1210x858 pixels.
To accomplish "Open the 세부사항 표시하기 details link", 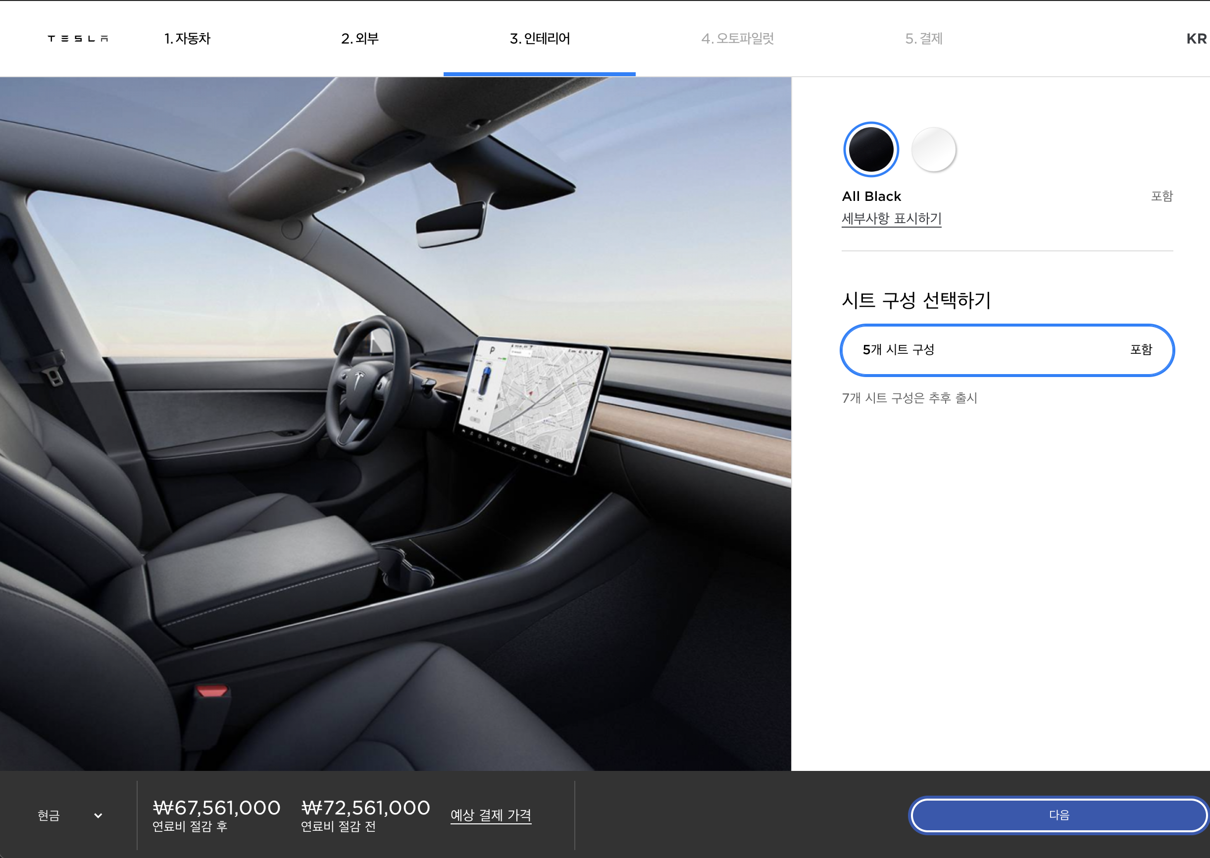I will point(891,218).
